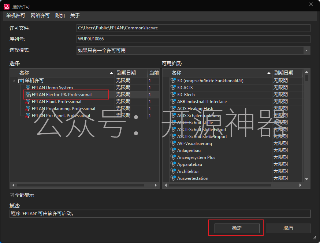Click the EPLAN app icon in title bar

[6, 7]
